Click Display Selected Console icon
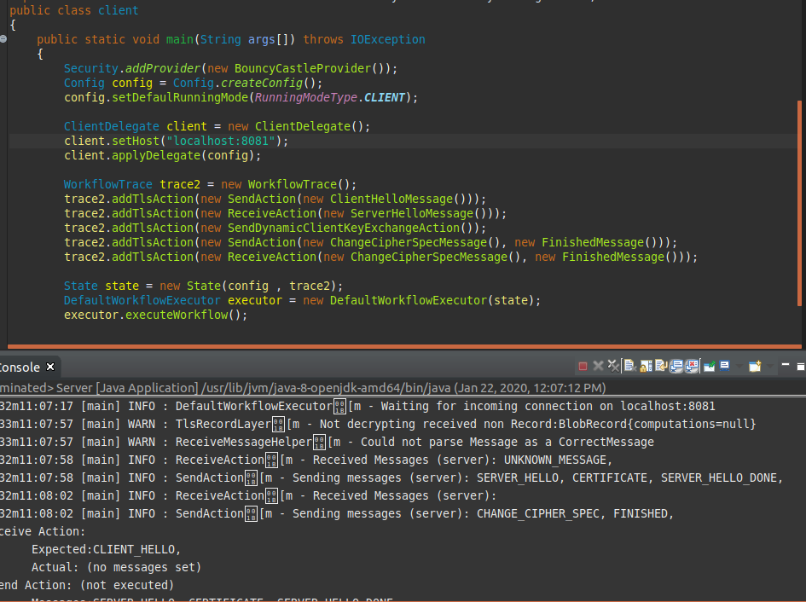The image size is (806, 602). [725, 366]
